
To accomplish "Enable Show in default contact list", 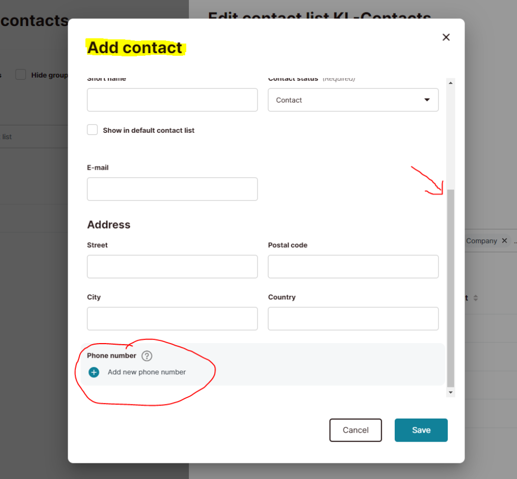I will pos(93,130).
